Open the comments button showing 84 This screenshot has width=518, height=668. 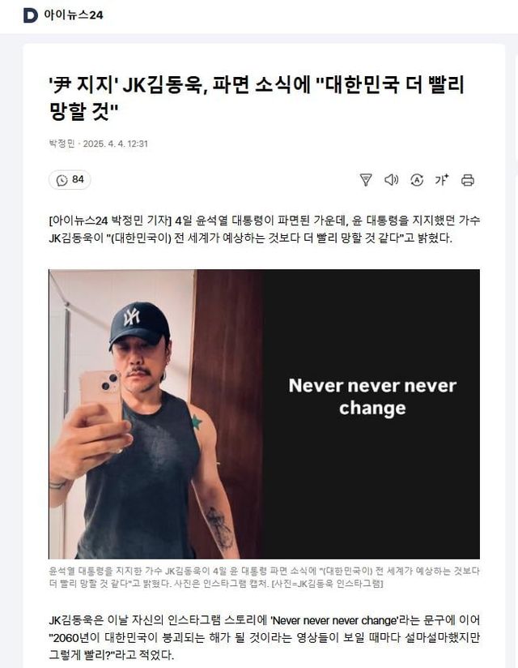[70, 180]
